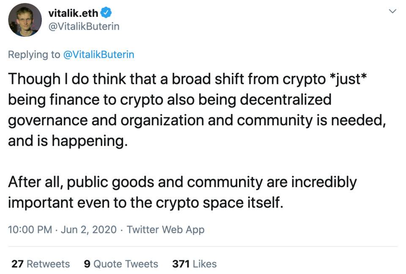Click the Jun 2, 2020 date

coord(88,230)
